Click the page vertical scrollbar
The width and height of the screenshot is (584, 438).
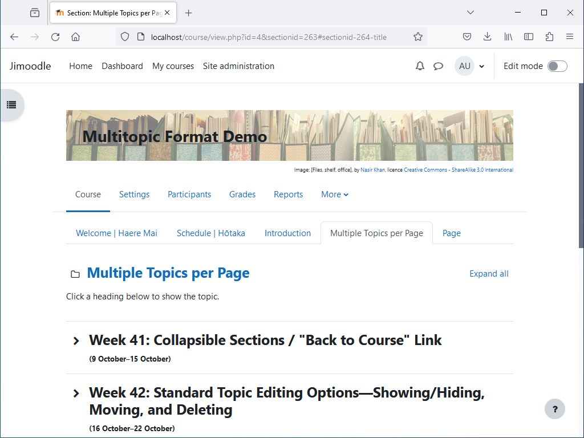pyautogui.click(x=581, y=166)
